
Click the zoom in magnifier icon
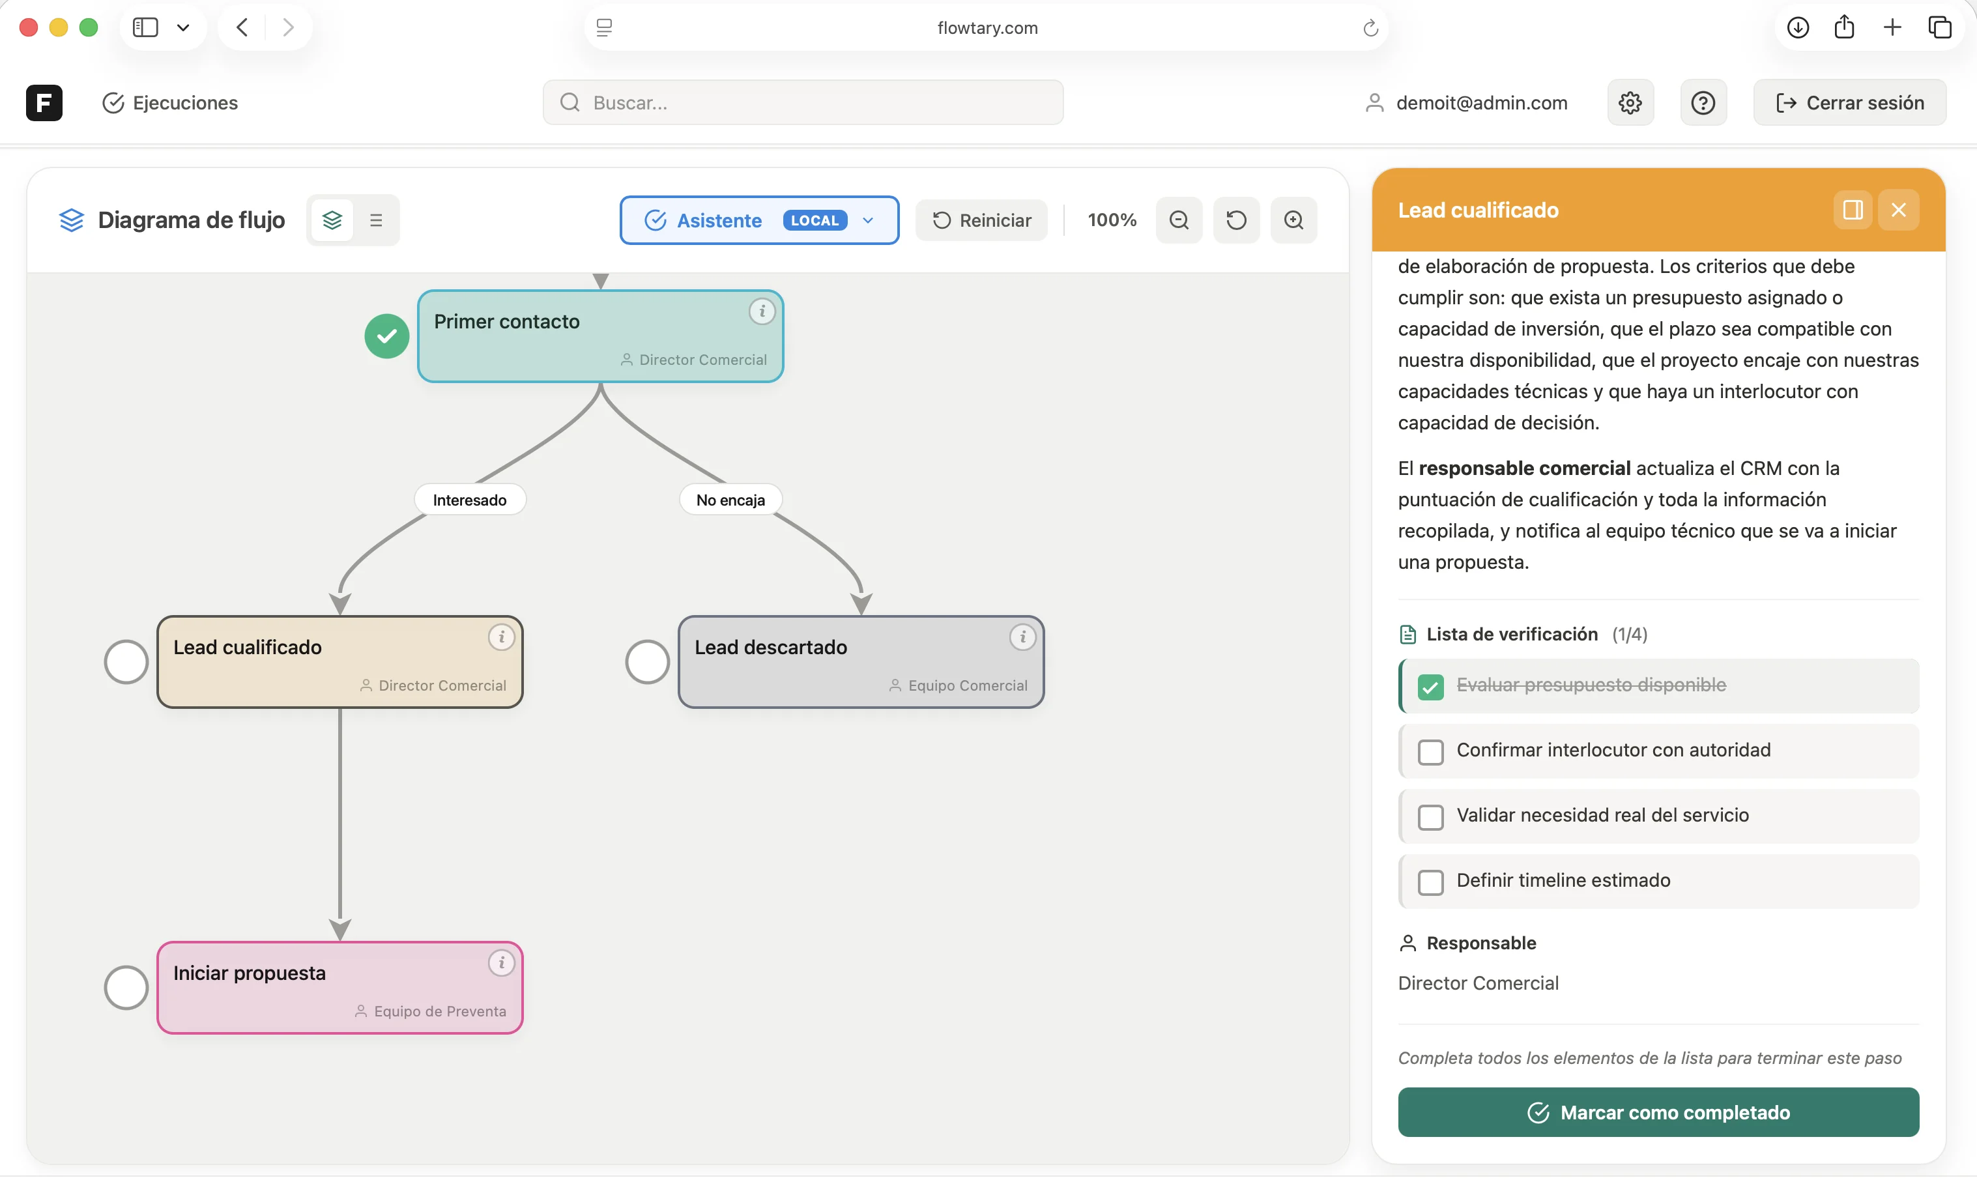click(1293, 220)
